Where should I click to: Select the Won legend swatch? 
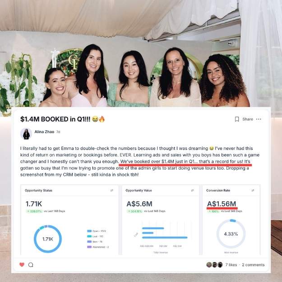(x=89, y=241)
